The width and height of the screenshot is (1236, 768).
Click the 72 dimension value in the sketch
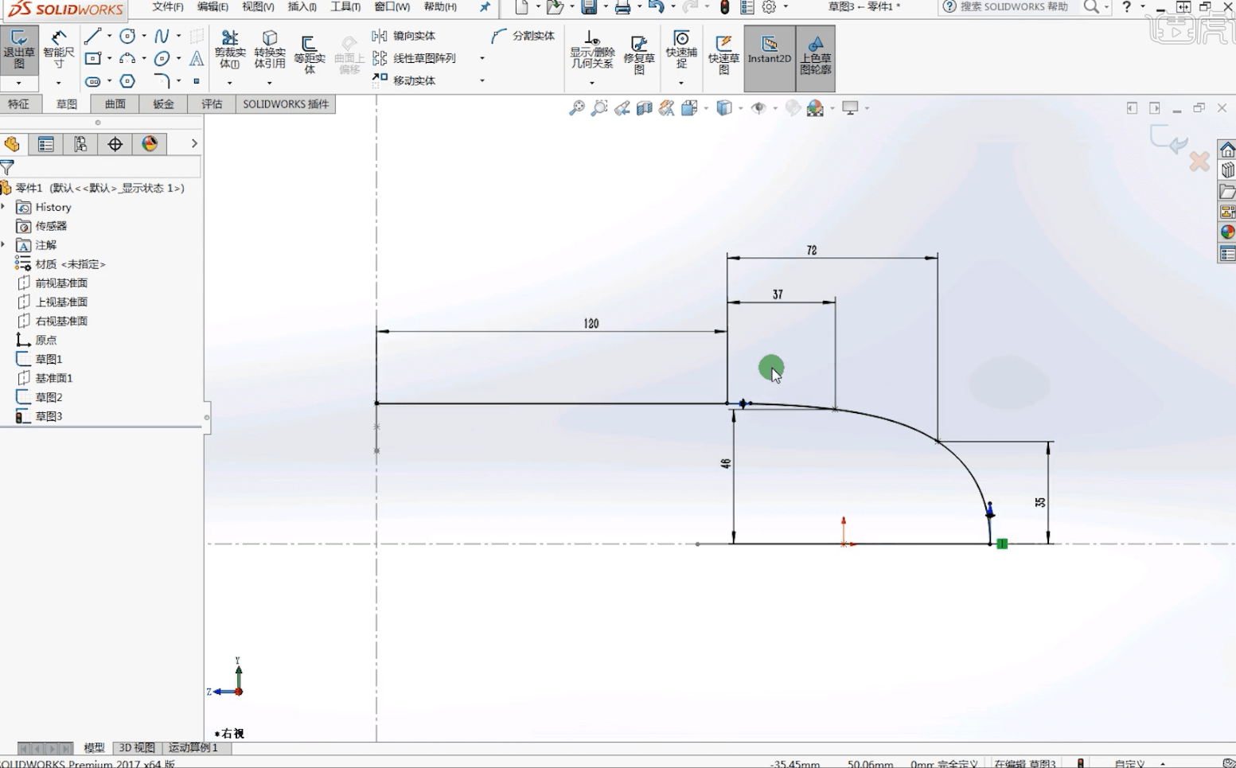point(811,250)
